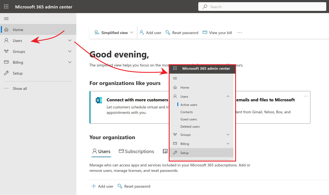Click Reset password below the Users tab description
The image size is (329, 195).
(x=134, y=186)
